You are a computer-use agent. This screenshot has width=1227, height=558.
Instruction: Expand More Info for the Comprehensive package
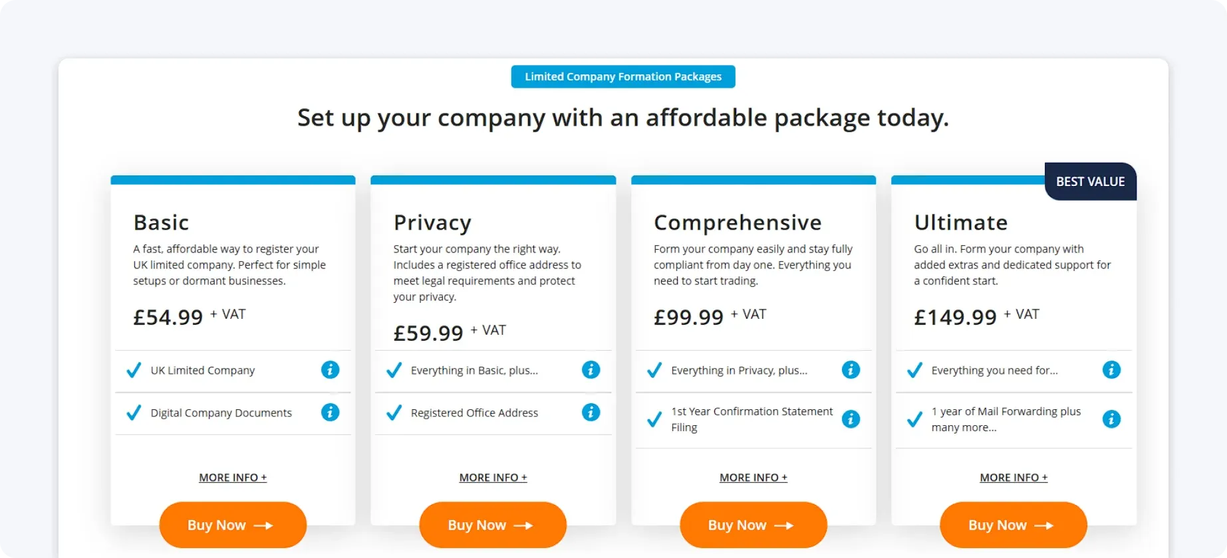point(753,477)
